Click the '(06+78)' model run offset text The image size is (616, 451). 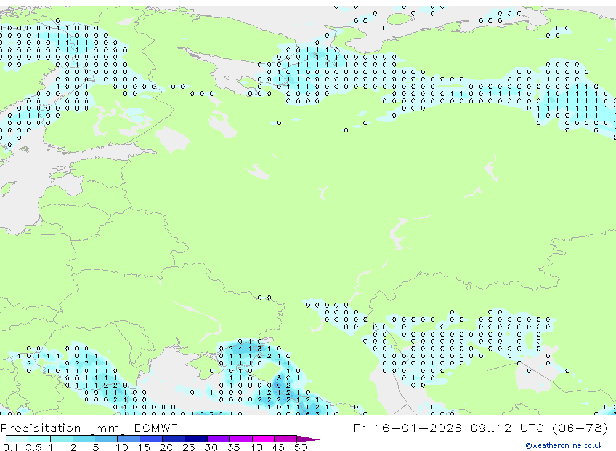click(x=580, y=428)
